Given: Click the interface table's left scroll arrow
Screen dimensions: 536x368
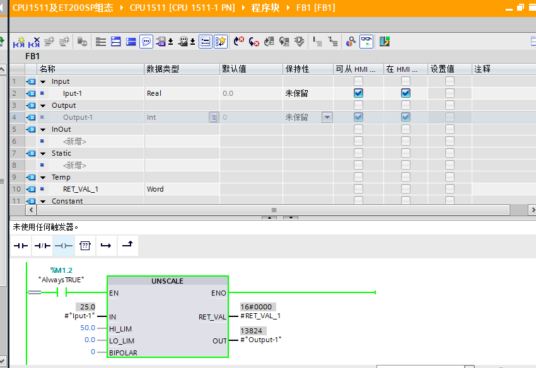Looking at the screenshot, I should 31,210.
